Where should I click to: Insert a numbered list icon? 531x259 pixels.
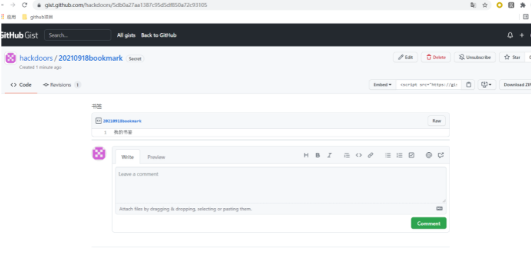[x=400, y=155]
